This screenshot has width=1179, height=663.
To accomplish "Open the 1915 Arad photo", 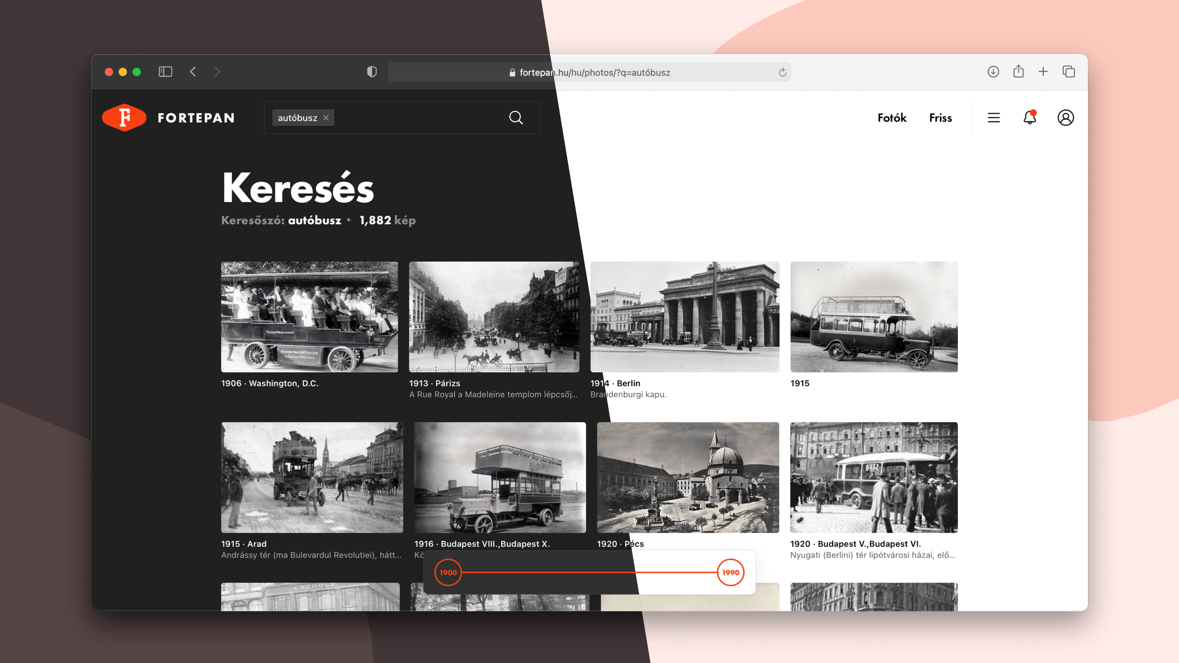I will coord(312,477).
